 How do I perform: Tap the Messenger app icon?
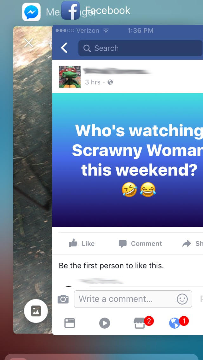(x=31, y=12)
